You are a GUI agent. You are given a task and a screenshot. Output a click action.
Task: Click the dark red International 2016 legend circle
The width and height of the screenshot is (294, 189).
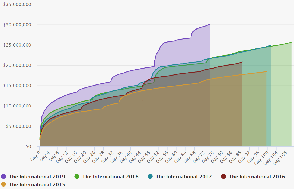224,177
